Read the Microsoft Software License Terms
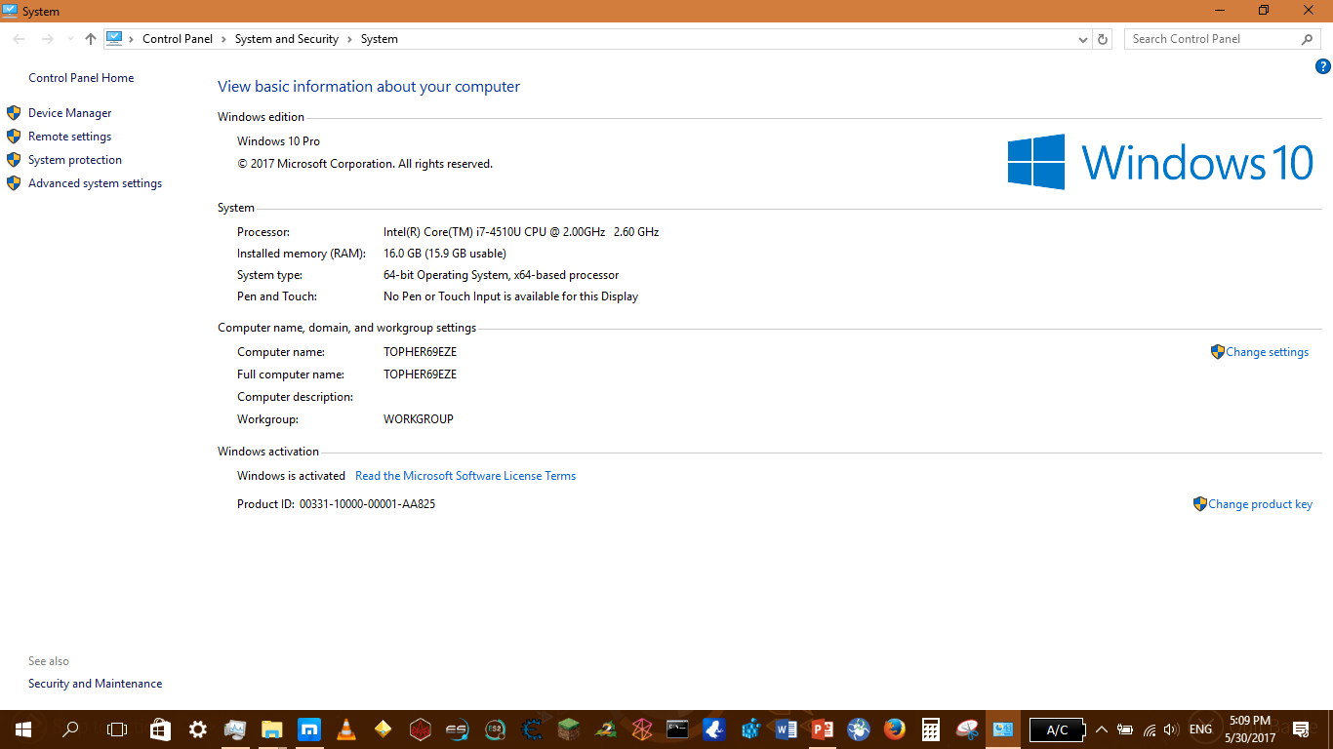The height and width of the screenshot is (749, 1333). point(465,476)
